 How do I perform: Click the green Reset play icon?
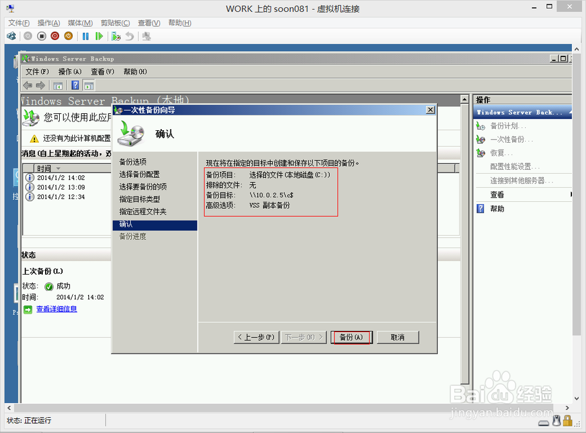coord(99,36)
